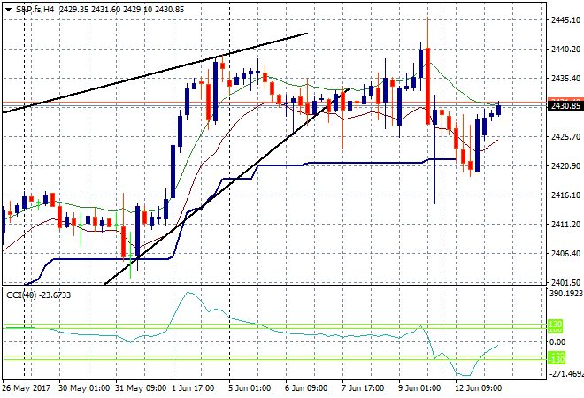Click the time axis label 7 Jun 17:00

(363, 388)
